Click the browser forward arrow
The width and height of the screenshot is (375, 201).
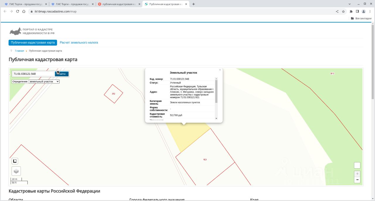pyautogui.click(x=11, y=11)
